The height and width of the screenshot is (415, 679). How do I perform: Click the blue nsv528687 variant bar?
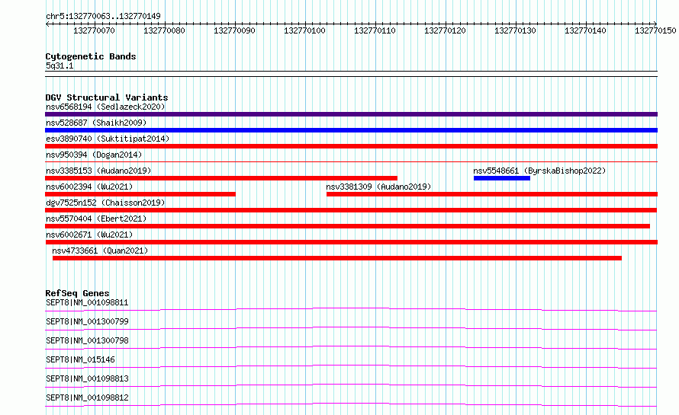351,130
